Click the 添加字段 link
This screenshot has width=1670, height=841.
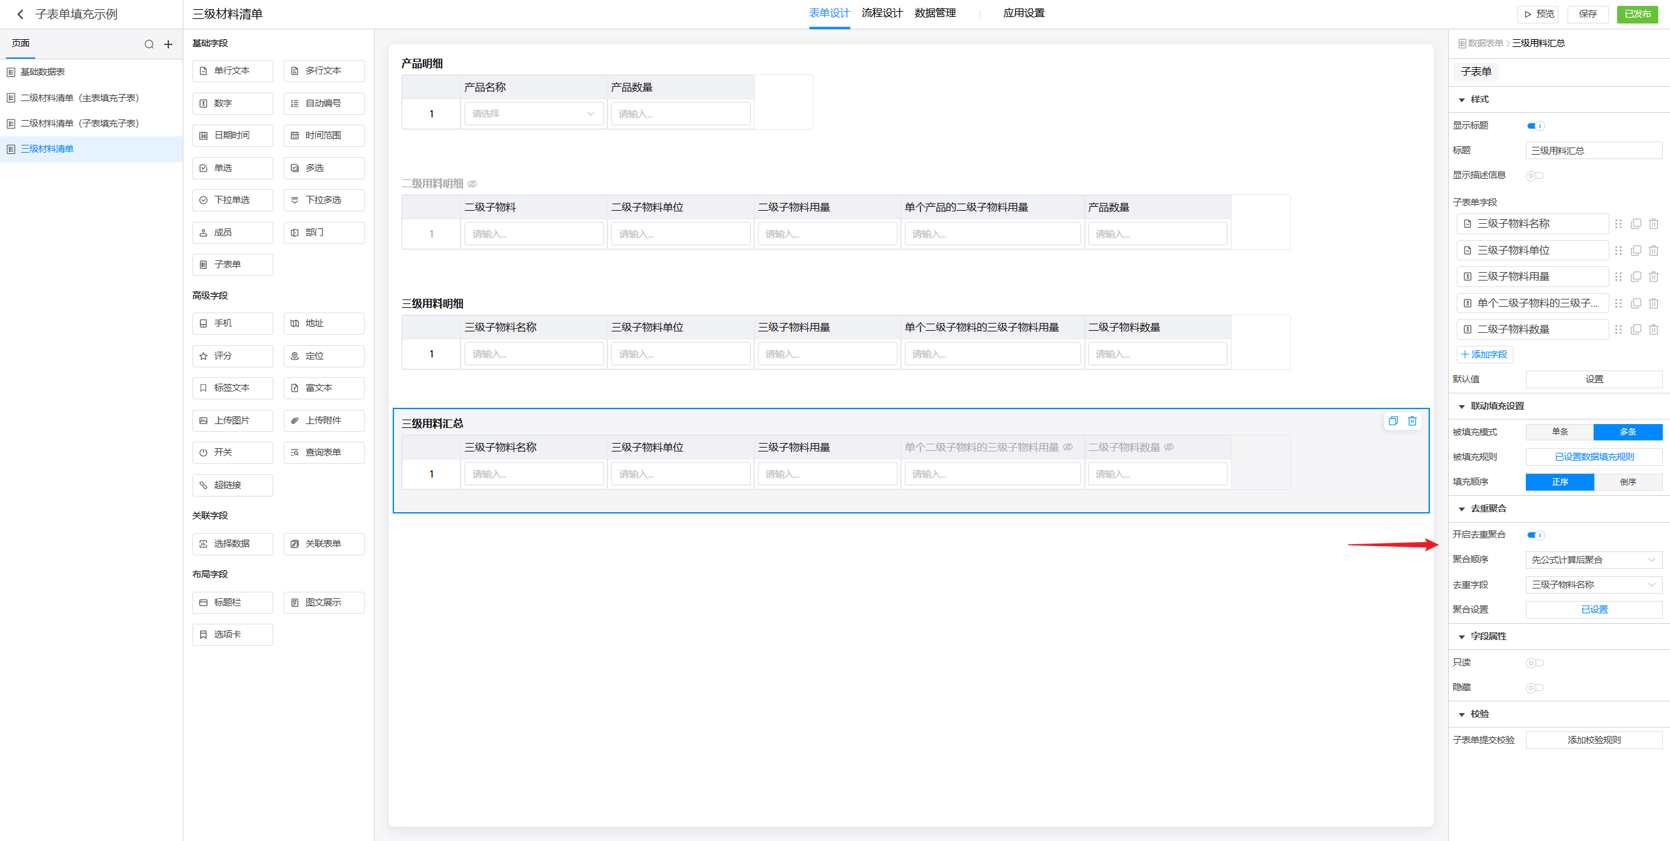tap(1485, 354)
